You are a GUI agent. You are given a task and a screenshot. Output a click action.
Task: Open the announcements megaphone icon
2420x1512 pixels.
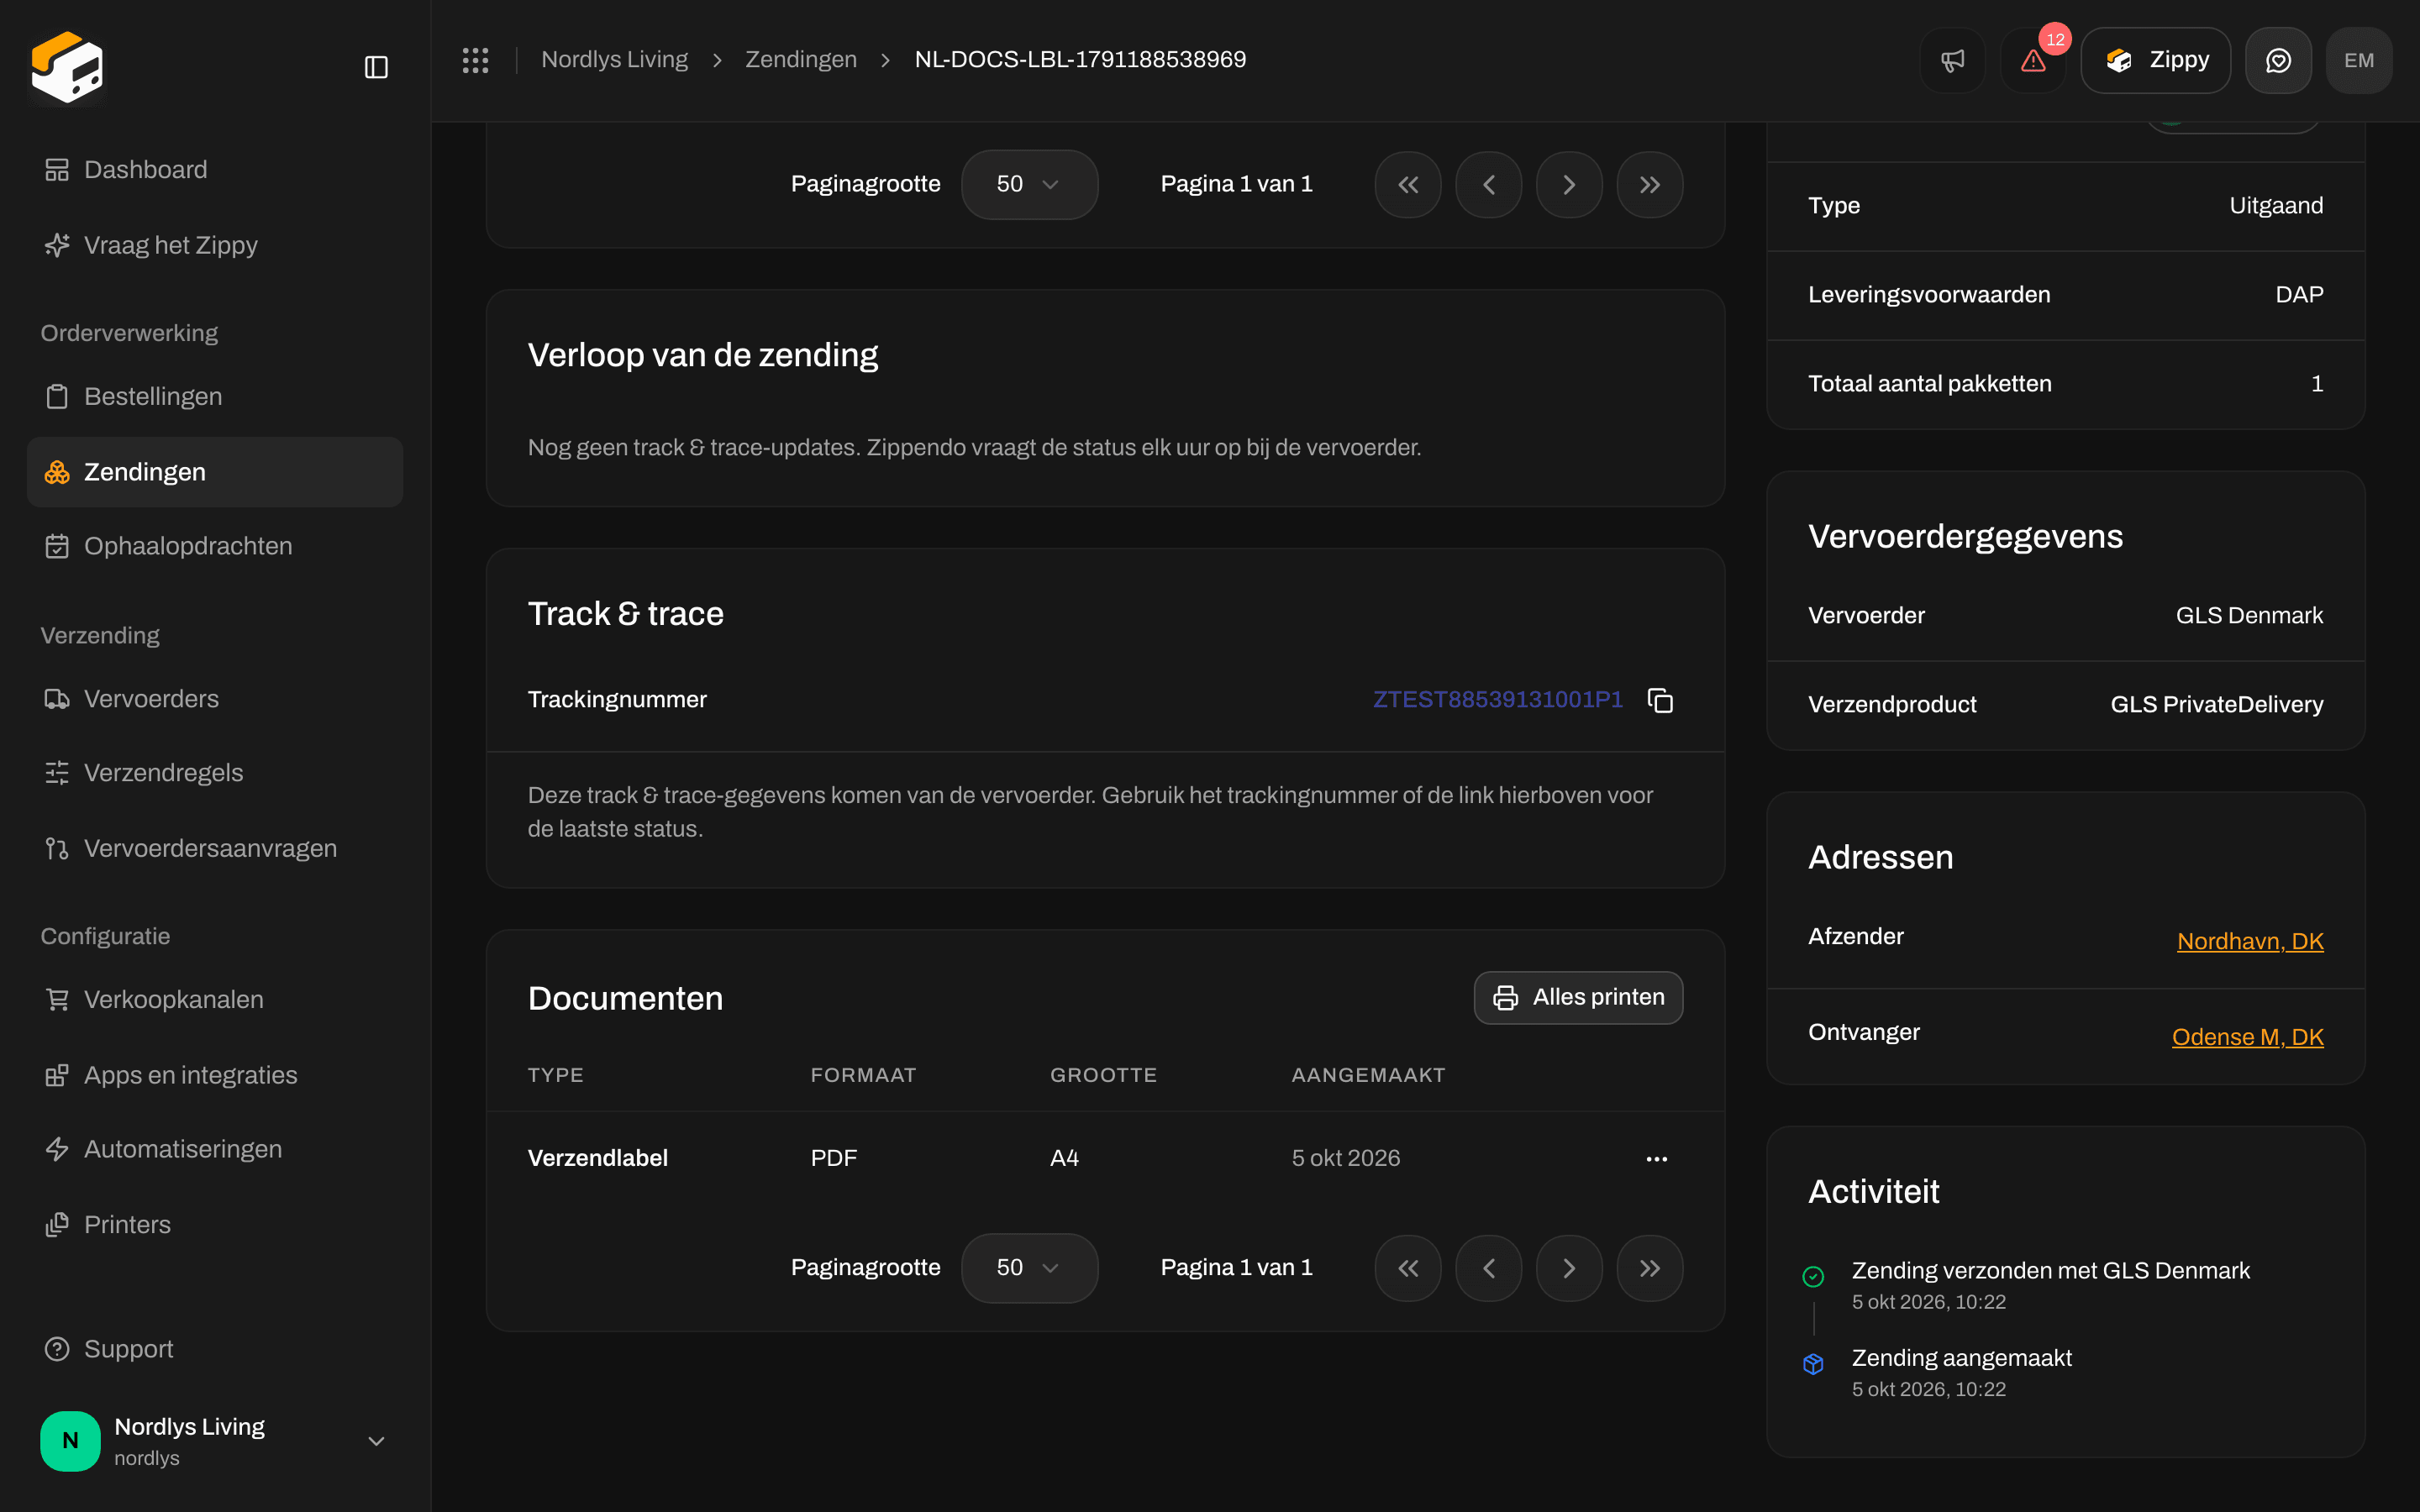pyautogui.click(x=1952, y=60)
